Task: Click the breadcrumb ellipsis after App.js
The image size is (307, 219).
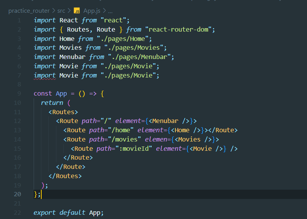Action: [110, 11]
